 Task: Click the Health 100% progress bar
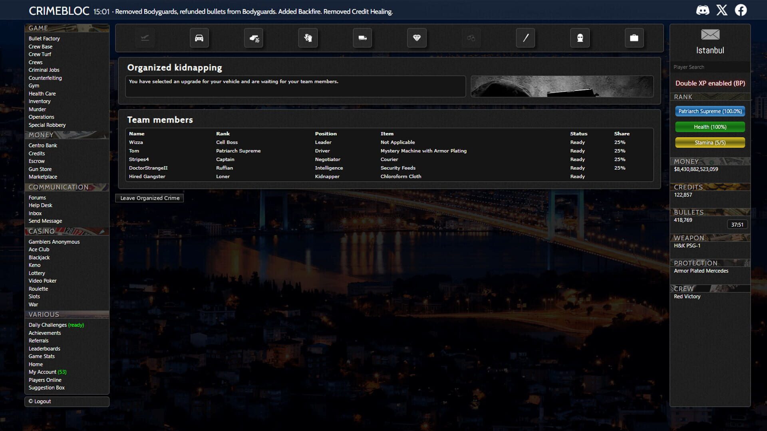pos(710,127)
